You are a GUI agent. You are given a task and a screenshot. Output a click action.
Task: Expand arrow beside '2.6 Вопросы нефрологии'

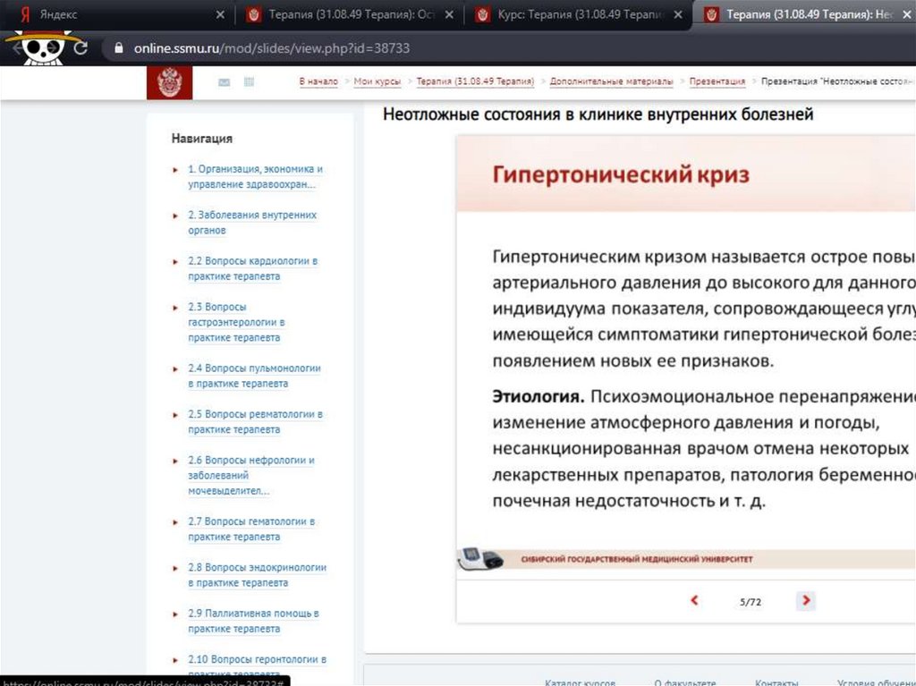tap(175, 461)
